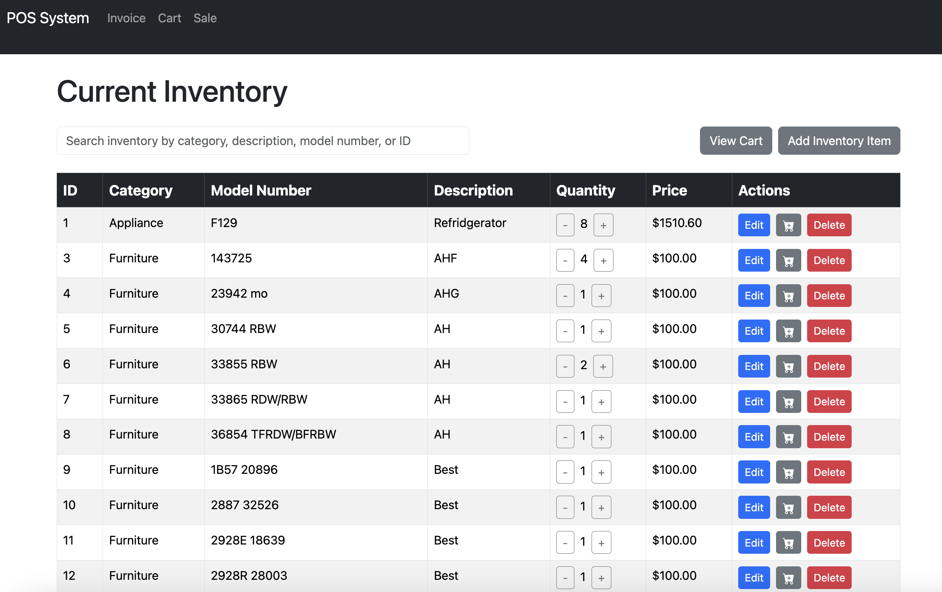The image size is (942, 592).
Task: Decrease quantity for 23942 mo
Action: (565, 296)
